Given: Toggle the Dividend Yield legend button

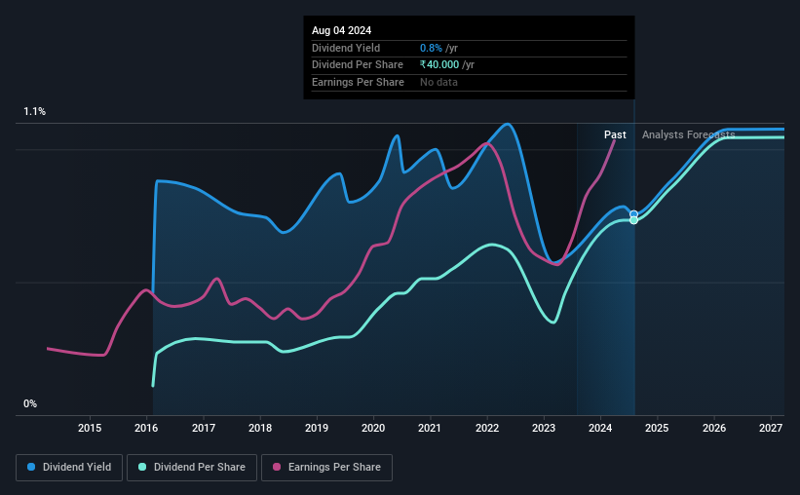Looking at the screenshot, I should click(x=69, y=468).
